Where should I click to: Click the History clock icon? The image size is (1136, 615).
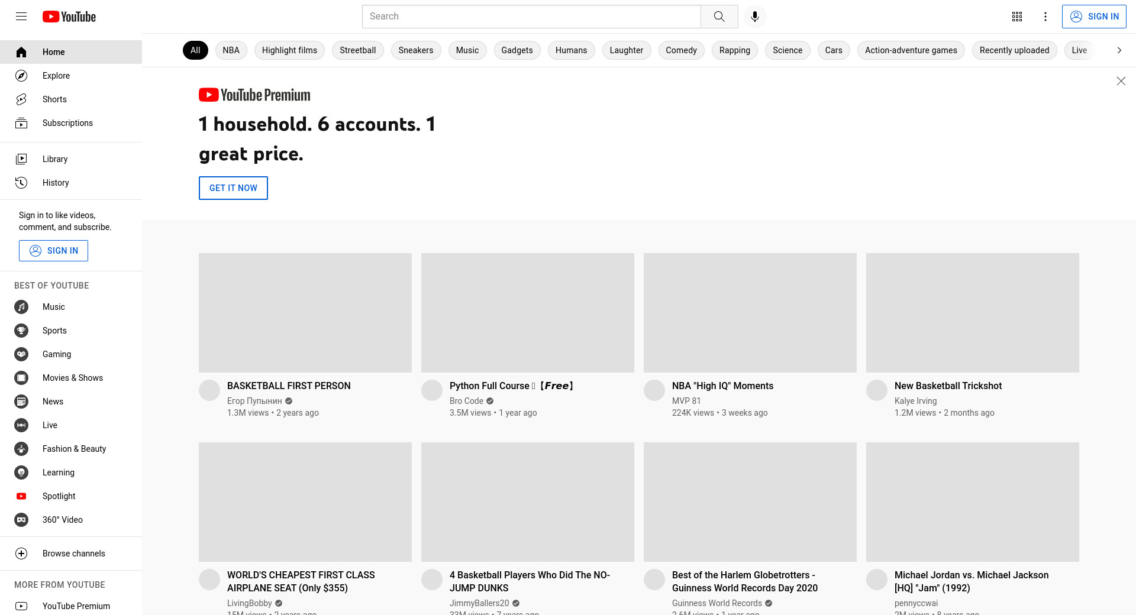coord(21,183)
